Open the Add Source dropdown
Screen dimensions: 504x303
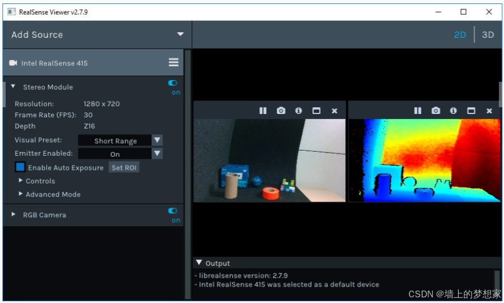click(x=180, y=34)
